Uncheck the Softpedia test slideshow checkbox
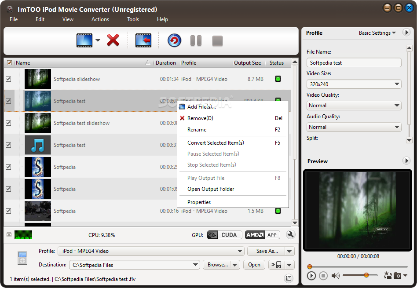The width and height of the screenshot is (417, 288). coord(8,123)
